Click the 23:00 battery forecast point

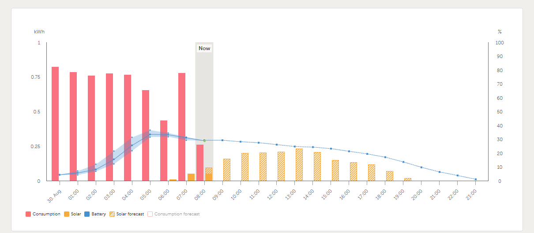click(x=476, y=179)
